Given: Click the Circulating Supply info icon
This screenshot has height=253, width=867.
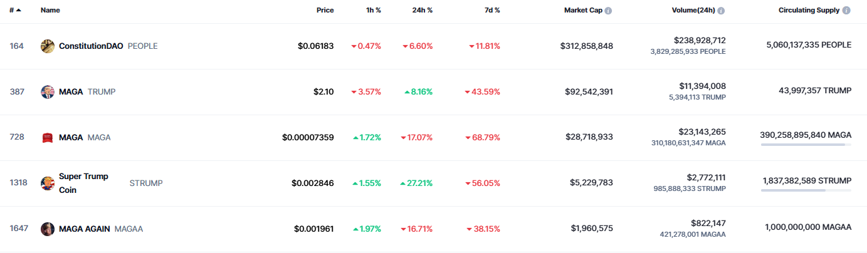Looking at the screenshot, I should (x=846, y=11).
